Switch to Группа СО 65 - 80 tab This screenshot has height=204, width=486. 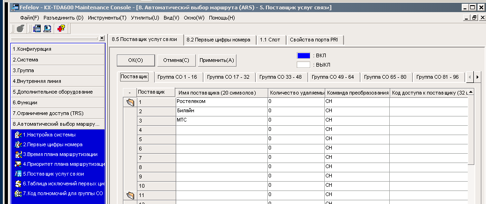click(x=386, y=77)
